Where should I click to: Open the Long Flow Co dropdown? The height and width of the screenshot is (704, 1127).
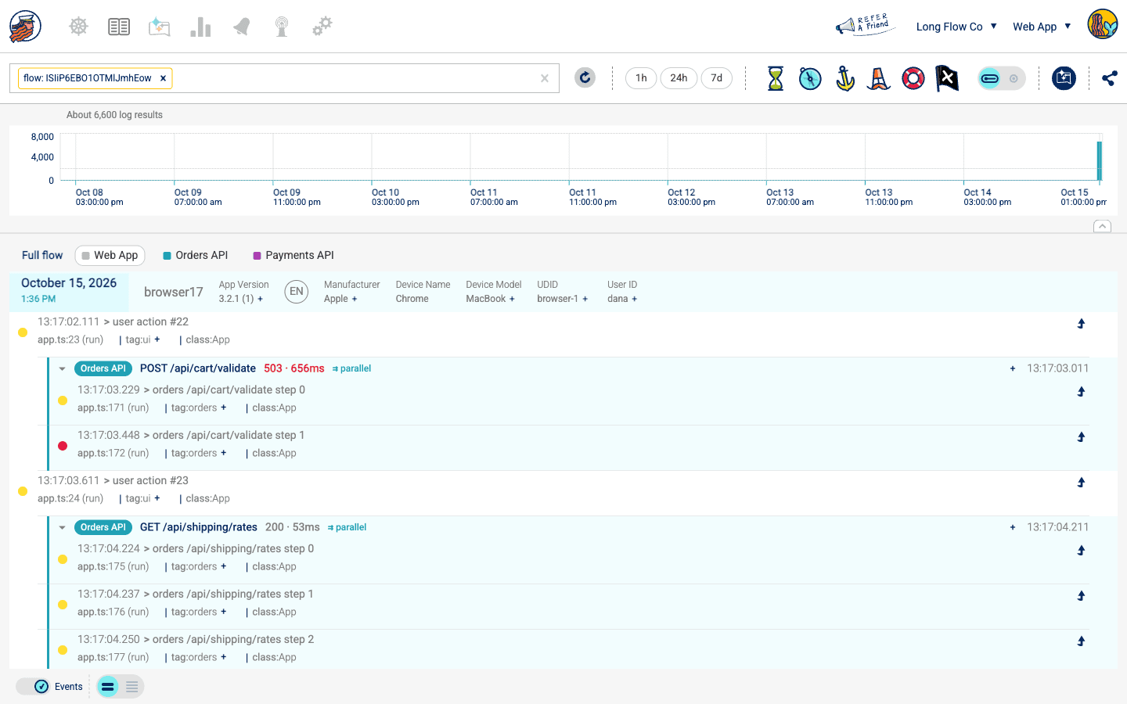point(956,27)
